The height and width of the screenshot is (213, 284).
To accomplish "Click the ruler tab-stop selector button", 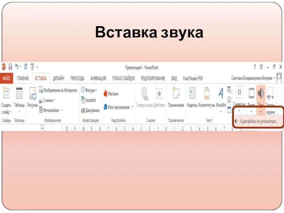I will click(x=42, y=128).
